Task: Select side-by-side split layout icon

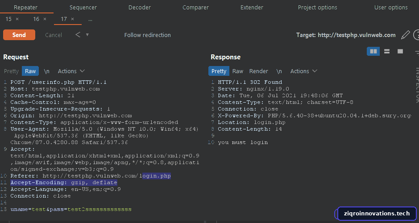Action: point(373,51)
